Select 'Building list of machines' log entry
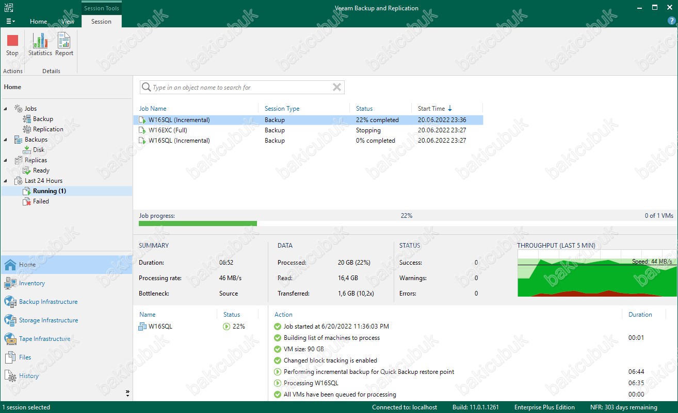This screenshot has height=413, width=678. coord(332,338)
